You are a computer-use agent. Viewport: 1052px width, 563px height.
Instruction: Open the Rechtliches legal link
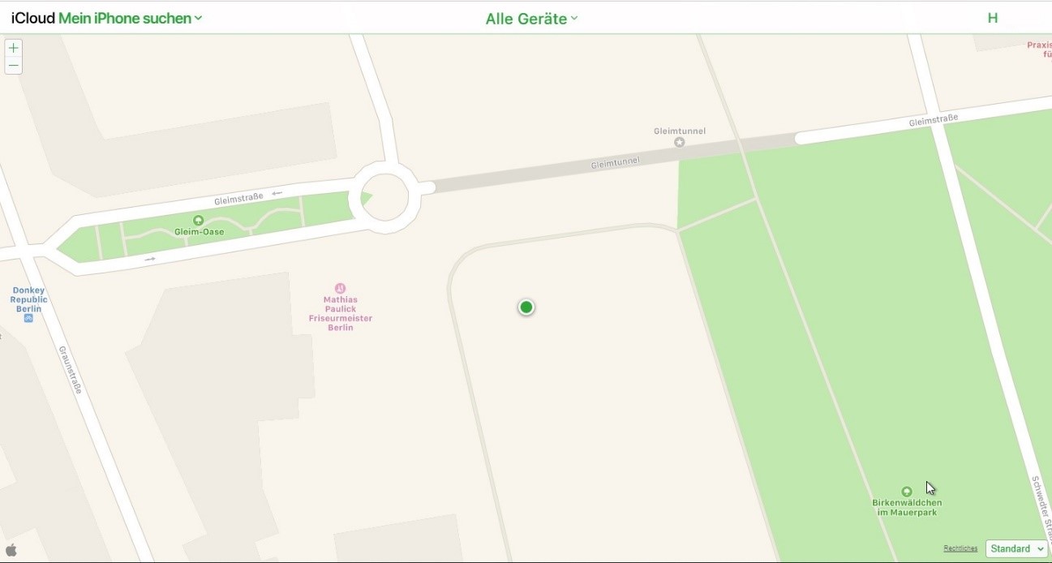960,548
